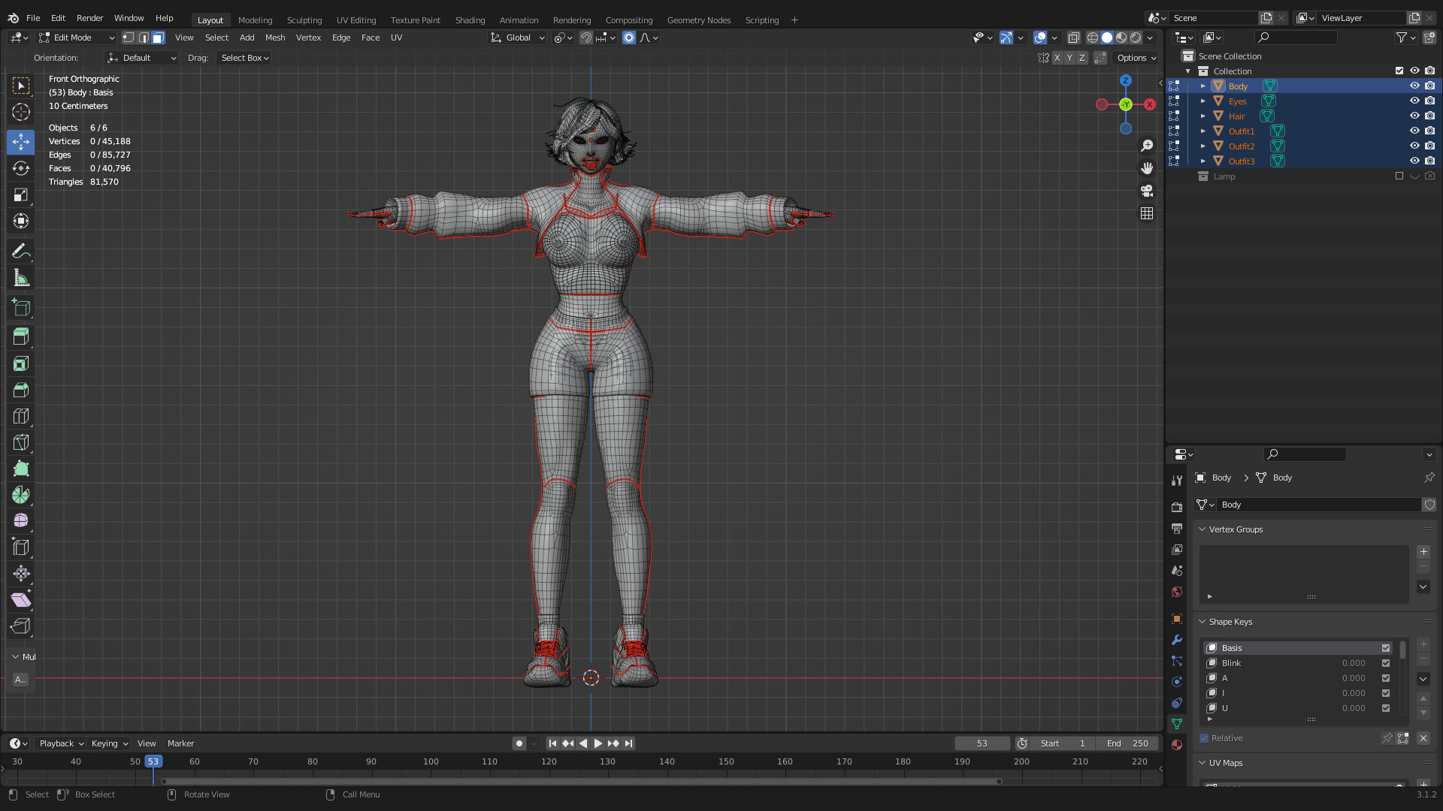Screen dimensions: 1443x811
Task: Select the Loop Cut tool
Action: point(21,416)
